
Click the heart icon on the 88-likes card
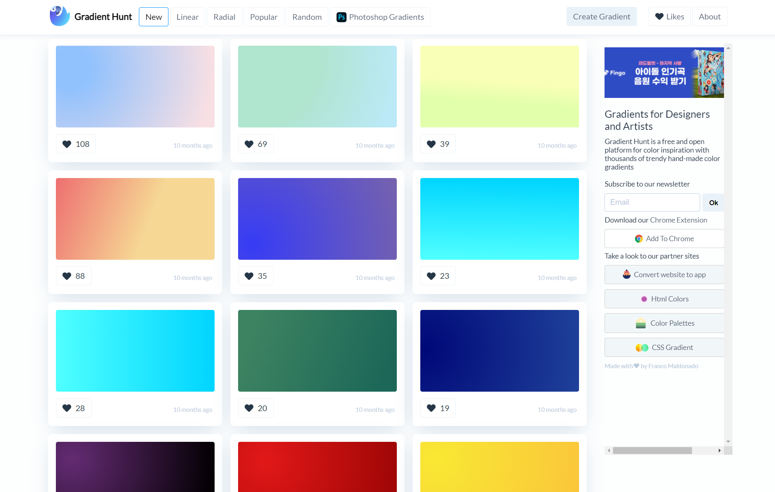pos(67,276)
